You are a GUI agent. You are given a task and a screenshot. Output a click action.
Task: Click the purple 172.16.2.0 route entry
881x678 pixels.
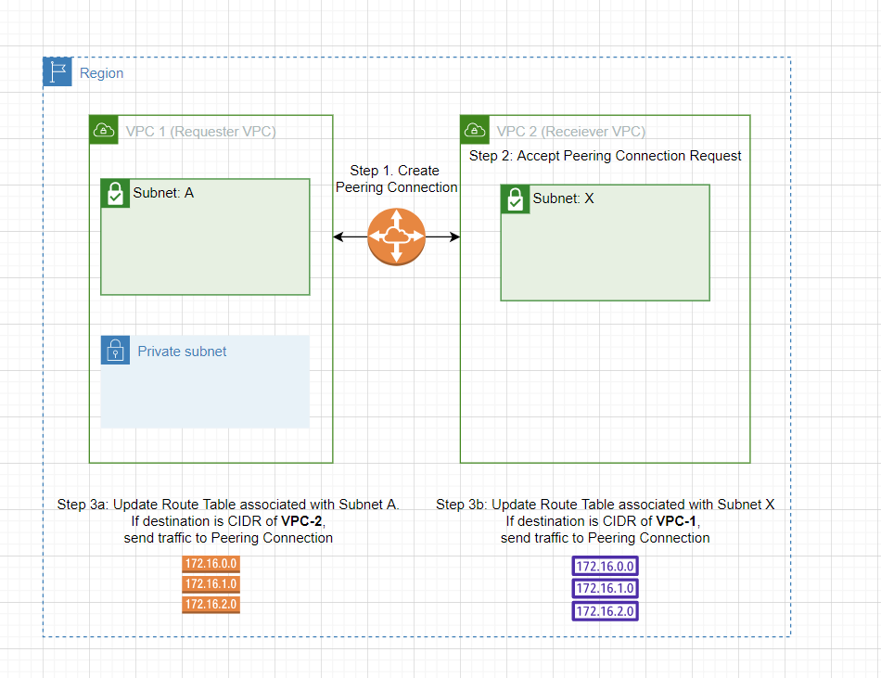coord(605,610)
